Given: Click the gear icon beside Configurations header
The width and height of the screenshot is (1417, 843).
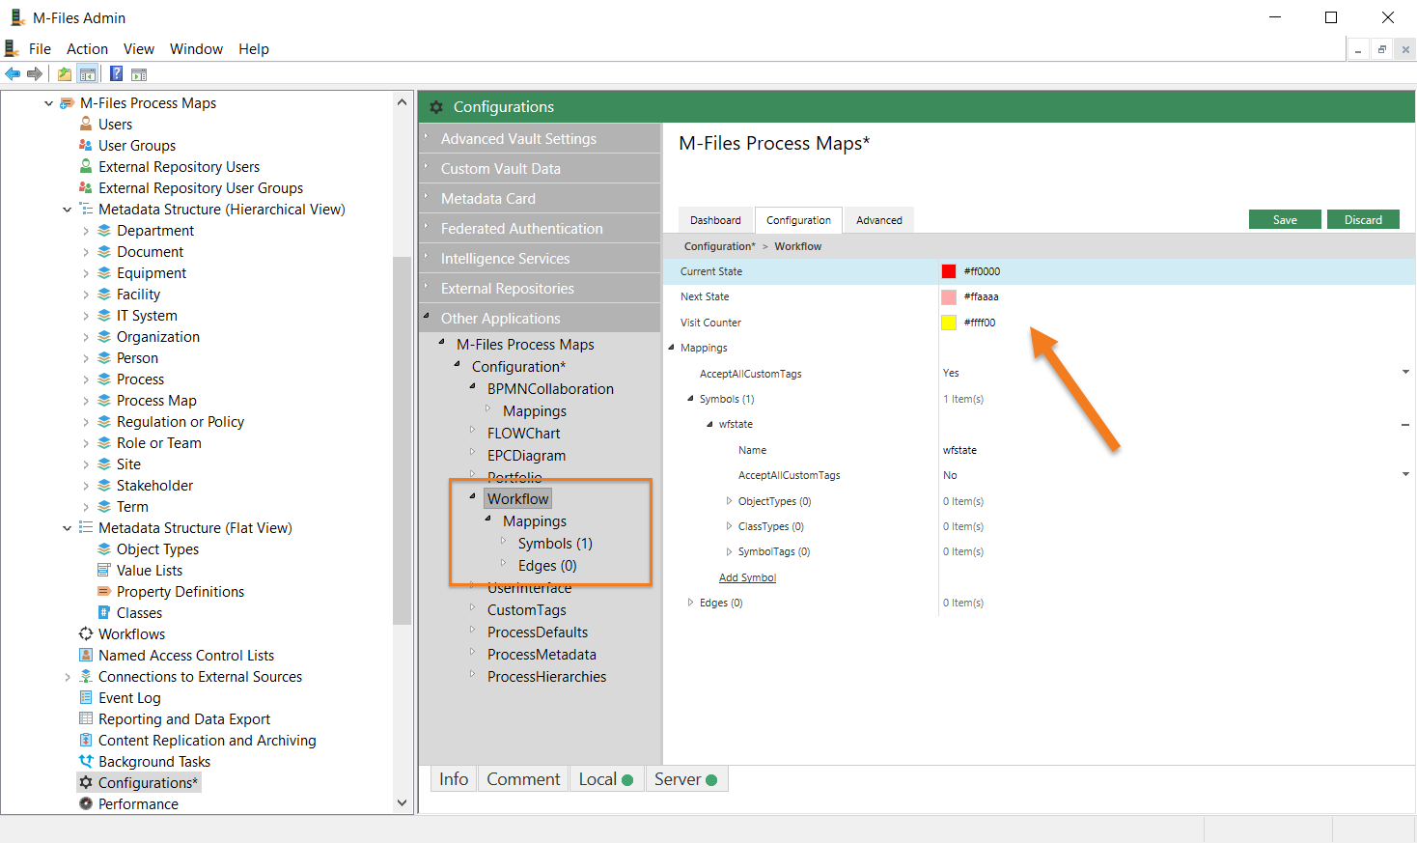Looking at the screenshot, I should 436,107.
